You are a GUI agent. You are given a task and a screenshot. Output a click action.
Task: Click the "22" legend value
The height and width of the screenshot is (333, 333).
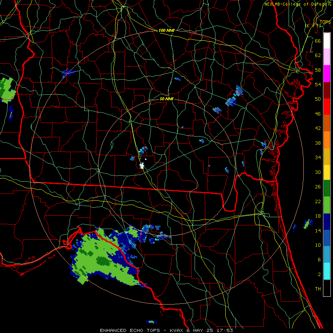click(x=318, y=201)
